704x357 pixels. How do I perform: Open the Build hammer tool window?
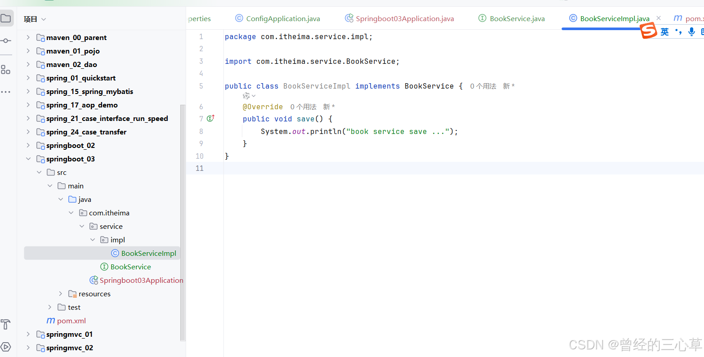tap(5, 324)
